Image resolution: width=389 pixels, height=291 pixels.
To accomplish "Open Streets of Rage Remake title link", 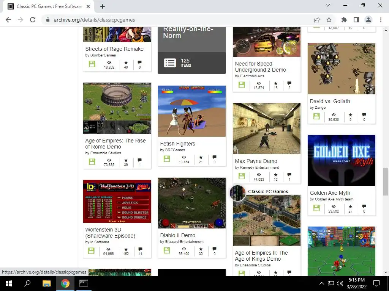I will pyautogui.click(x=114, y=49).
